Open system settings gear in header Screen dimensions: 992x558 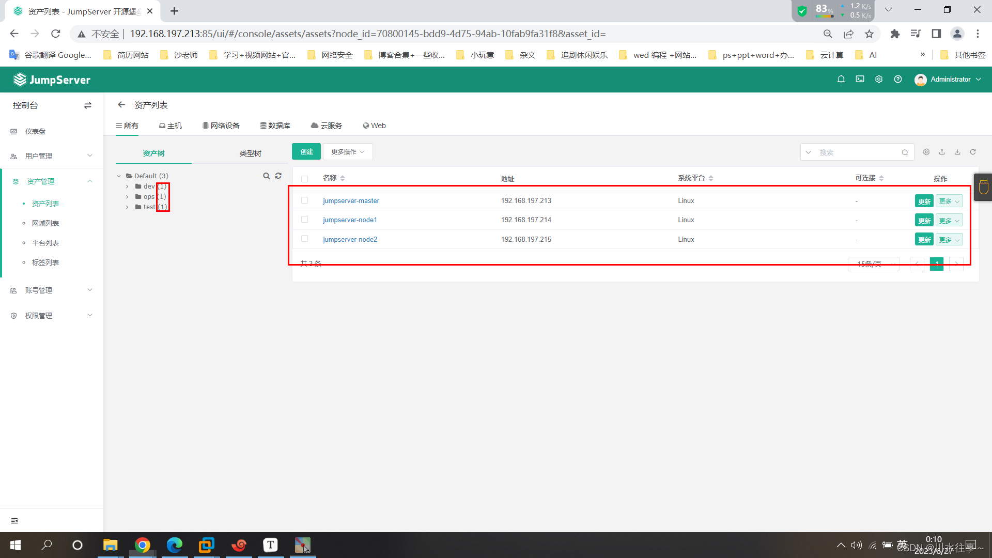tap(879, 79)
